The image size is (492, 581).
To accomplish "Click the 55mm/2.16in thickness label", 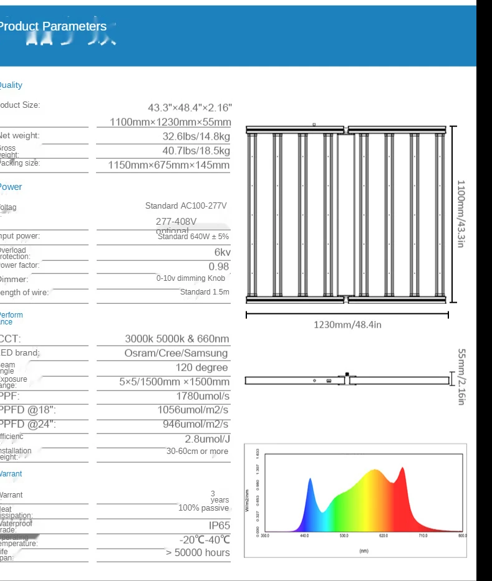I will coord(461,377).
